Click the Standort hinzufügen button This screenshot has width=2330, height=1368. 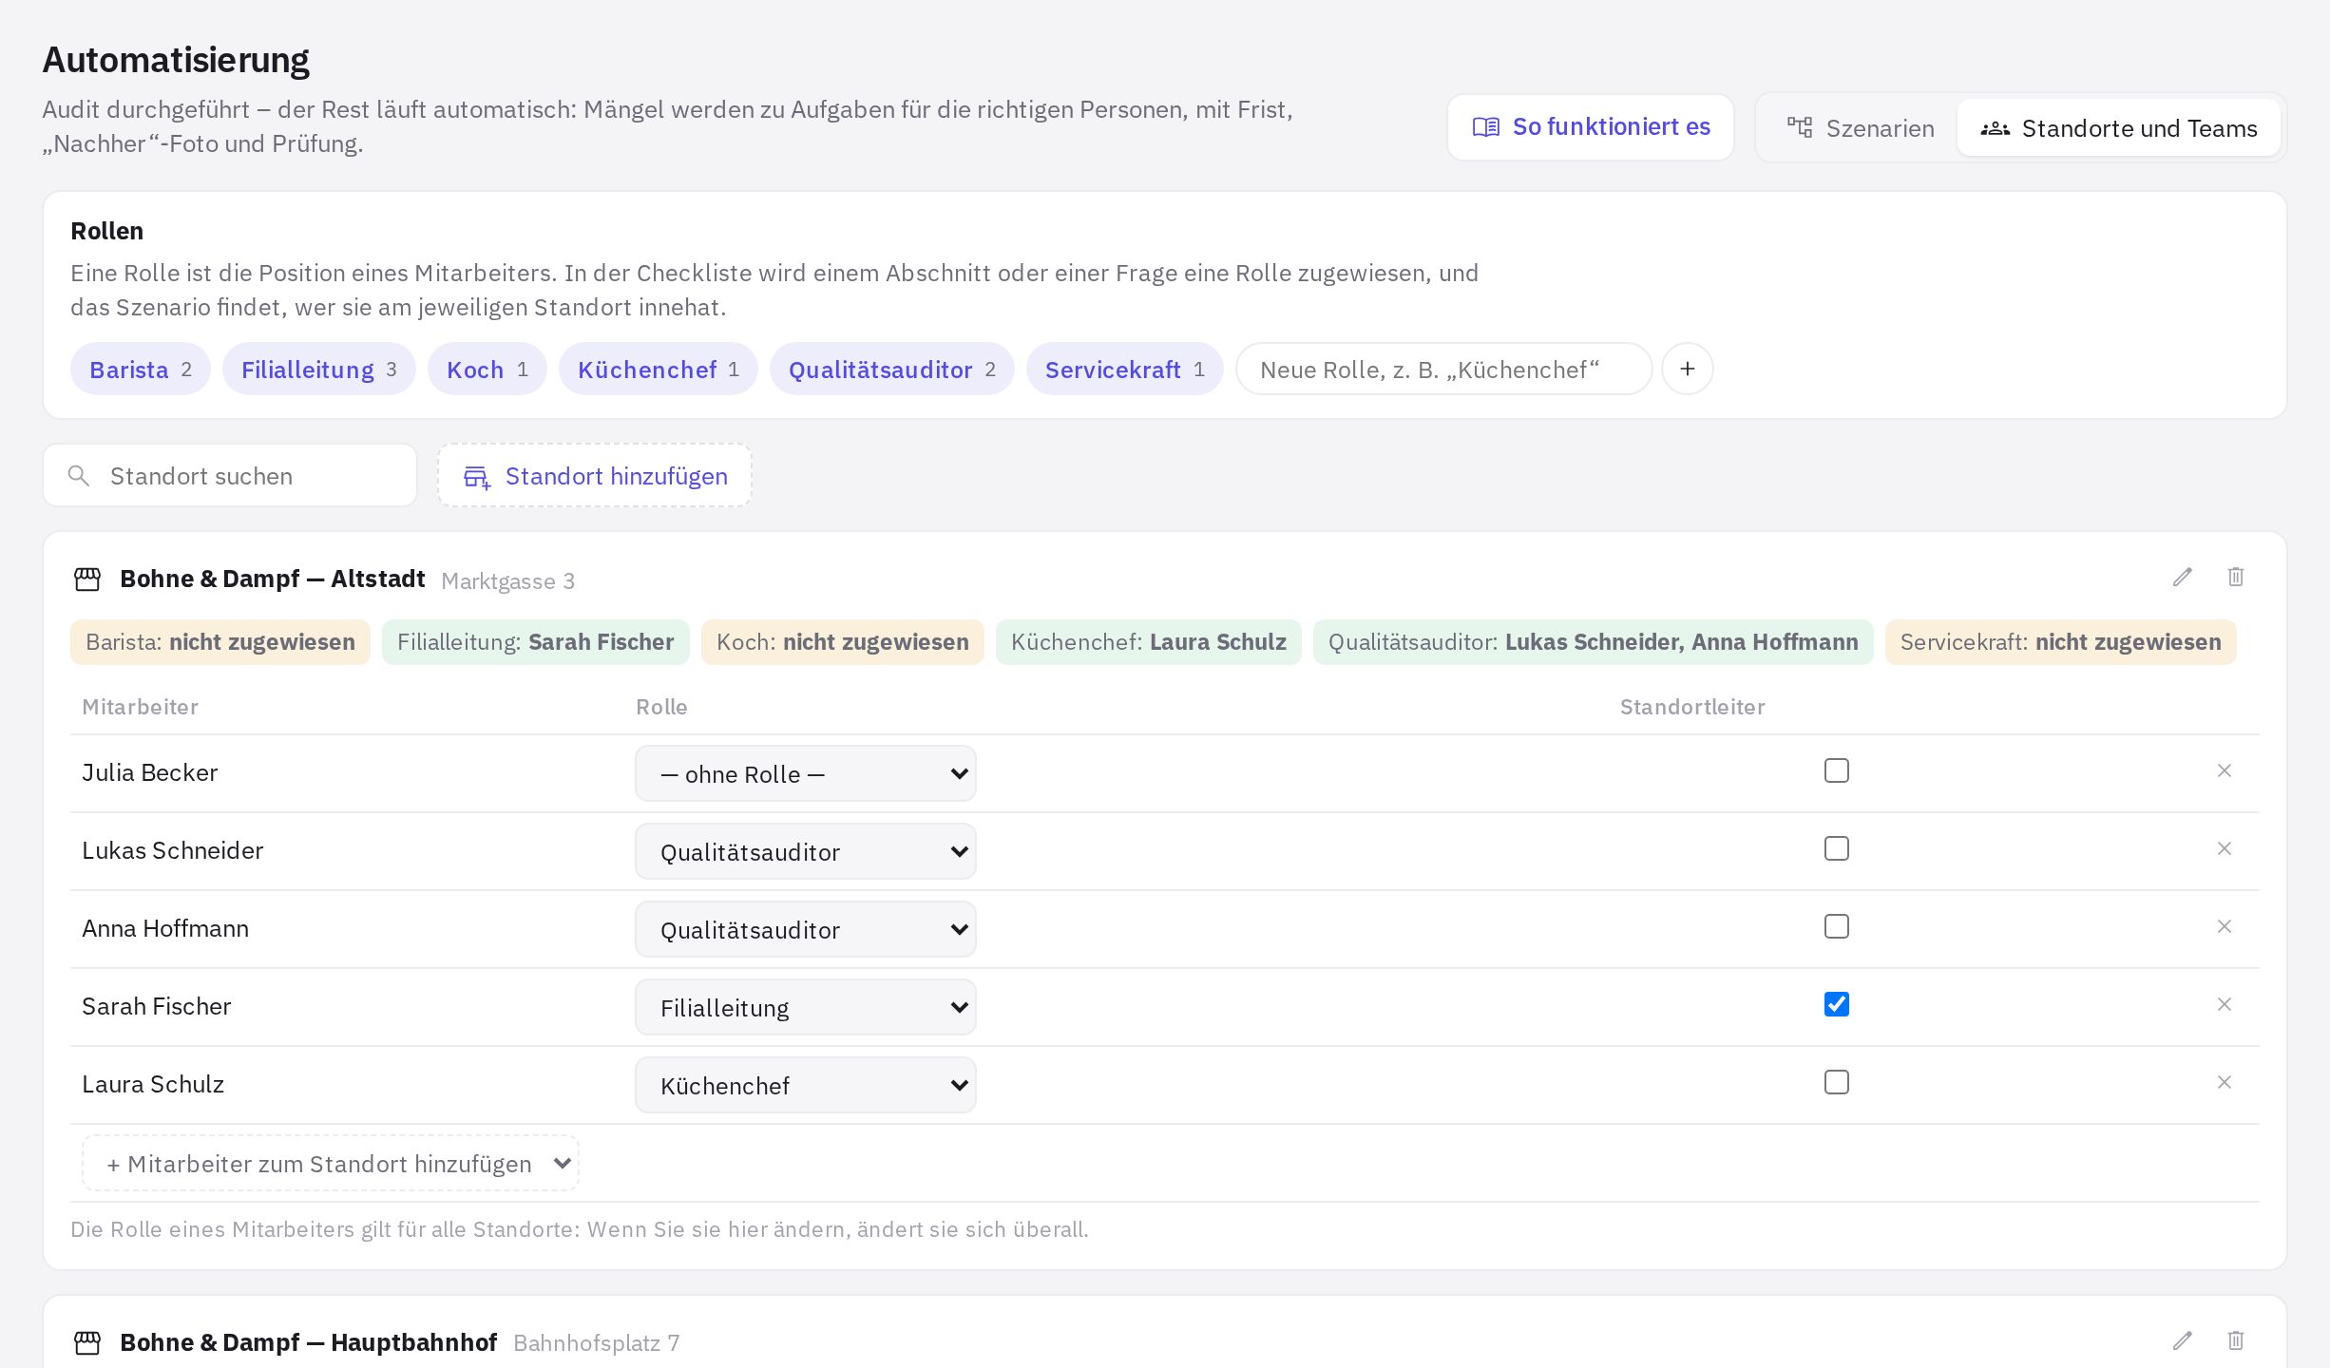(595, 475)
